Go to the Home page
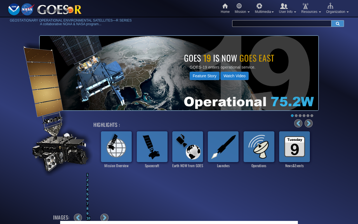358x224 pixels. point(225,8)
